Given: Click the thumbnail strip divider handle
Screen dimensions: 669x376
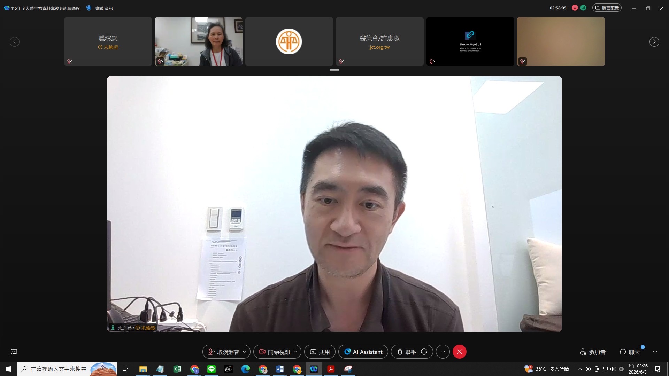Looking at the screenshot, I should 334,70.
